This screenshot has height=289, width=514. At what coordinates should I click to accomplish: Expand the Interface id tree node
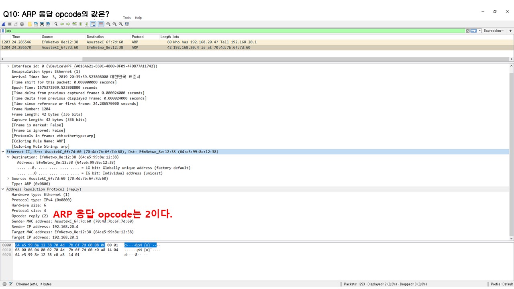tap(8, 66)
